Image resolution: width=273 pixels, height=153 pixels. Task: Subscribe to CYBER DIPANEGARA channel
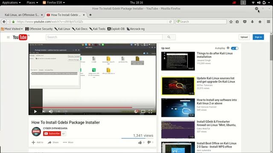tap(52, 133)
